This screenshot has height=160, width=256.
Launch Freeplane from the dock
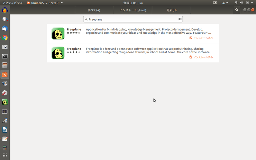(5, 102)
